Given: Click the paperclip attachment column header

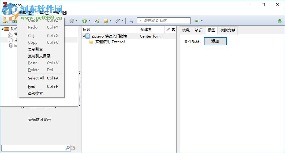Looking at the screenshot, I should [x=168, y=29].
